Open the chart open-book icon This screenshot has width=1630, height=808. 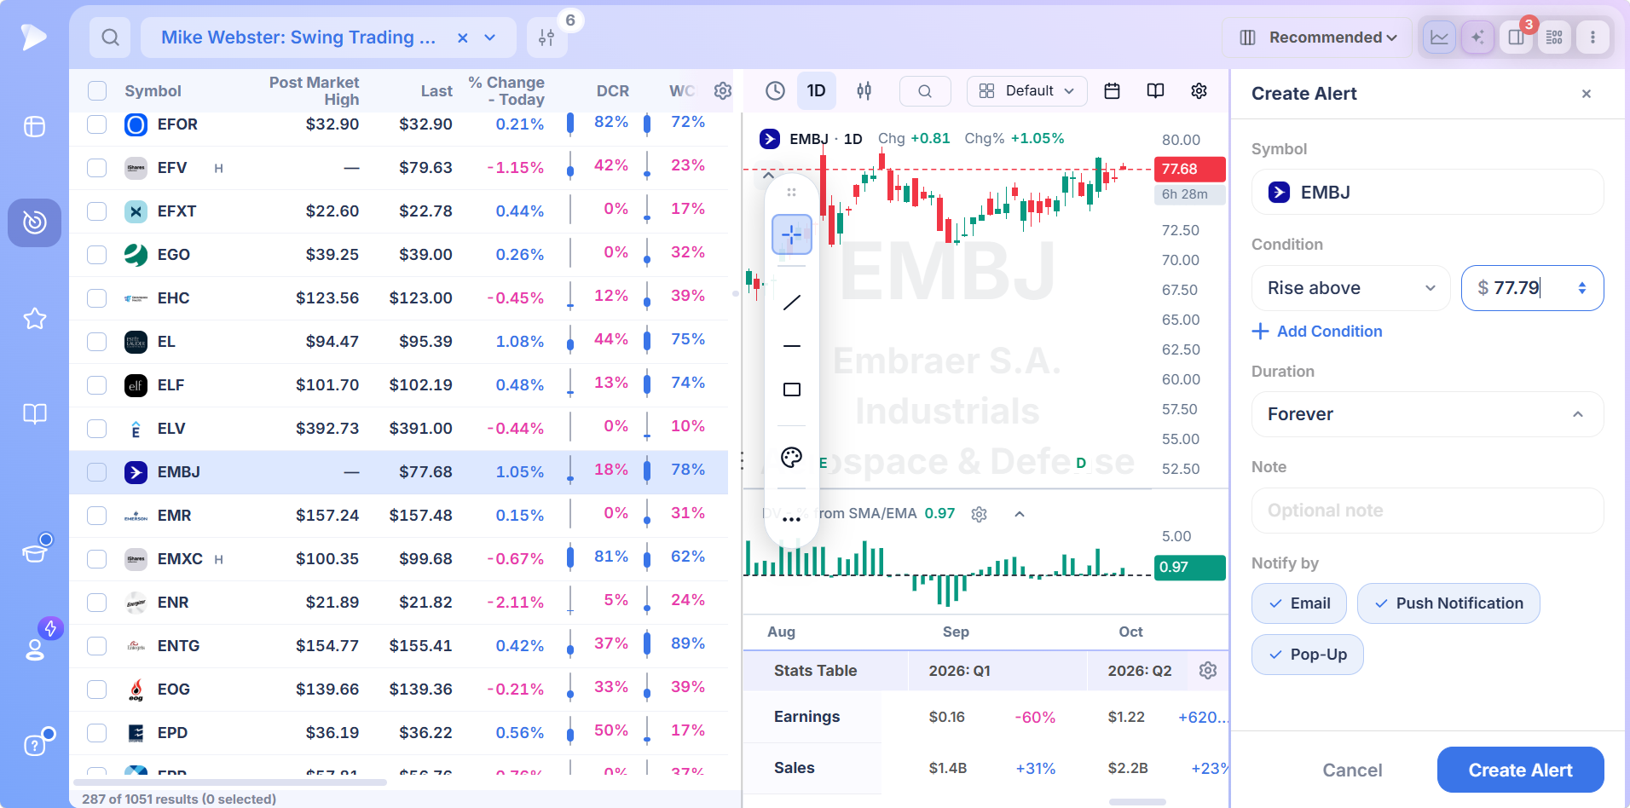[1155, 91]
